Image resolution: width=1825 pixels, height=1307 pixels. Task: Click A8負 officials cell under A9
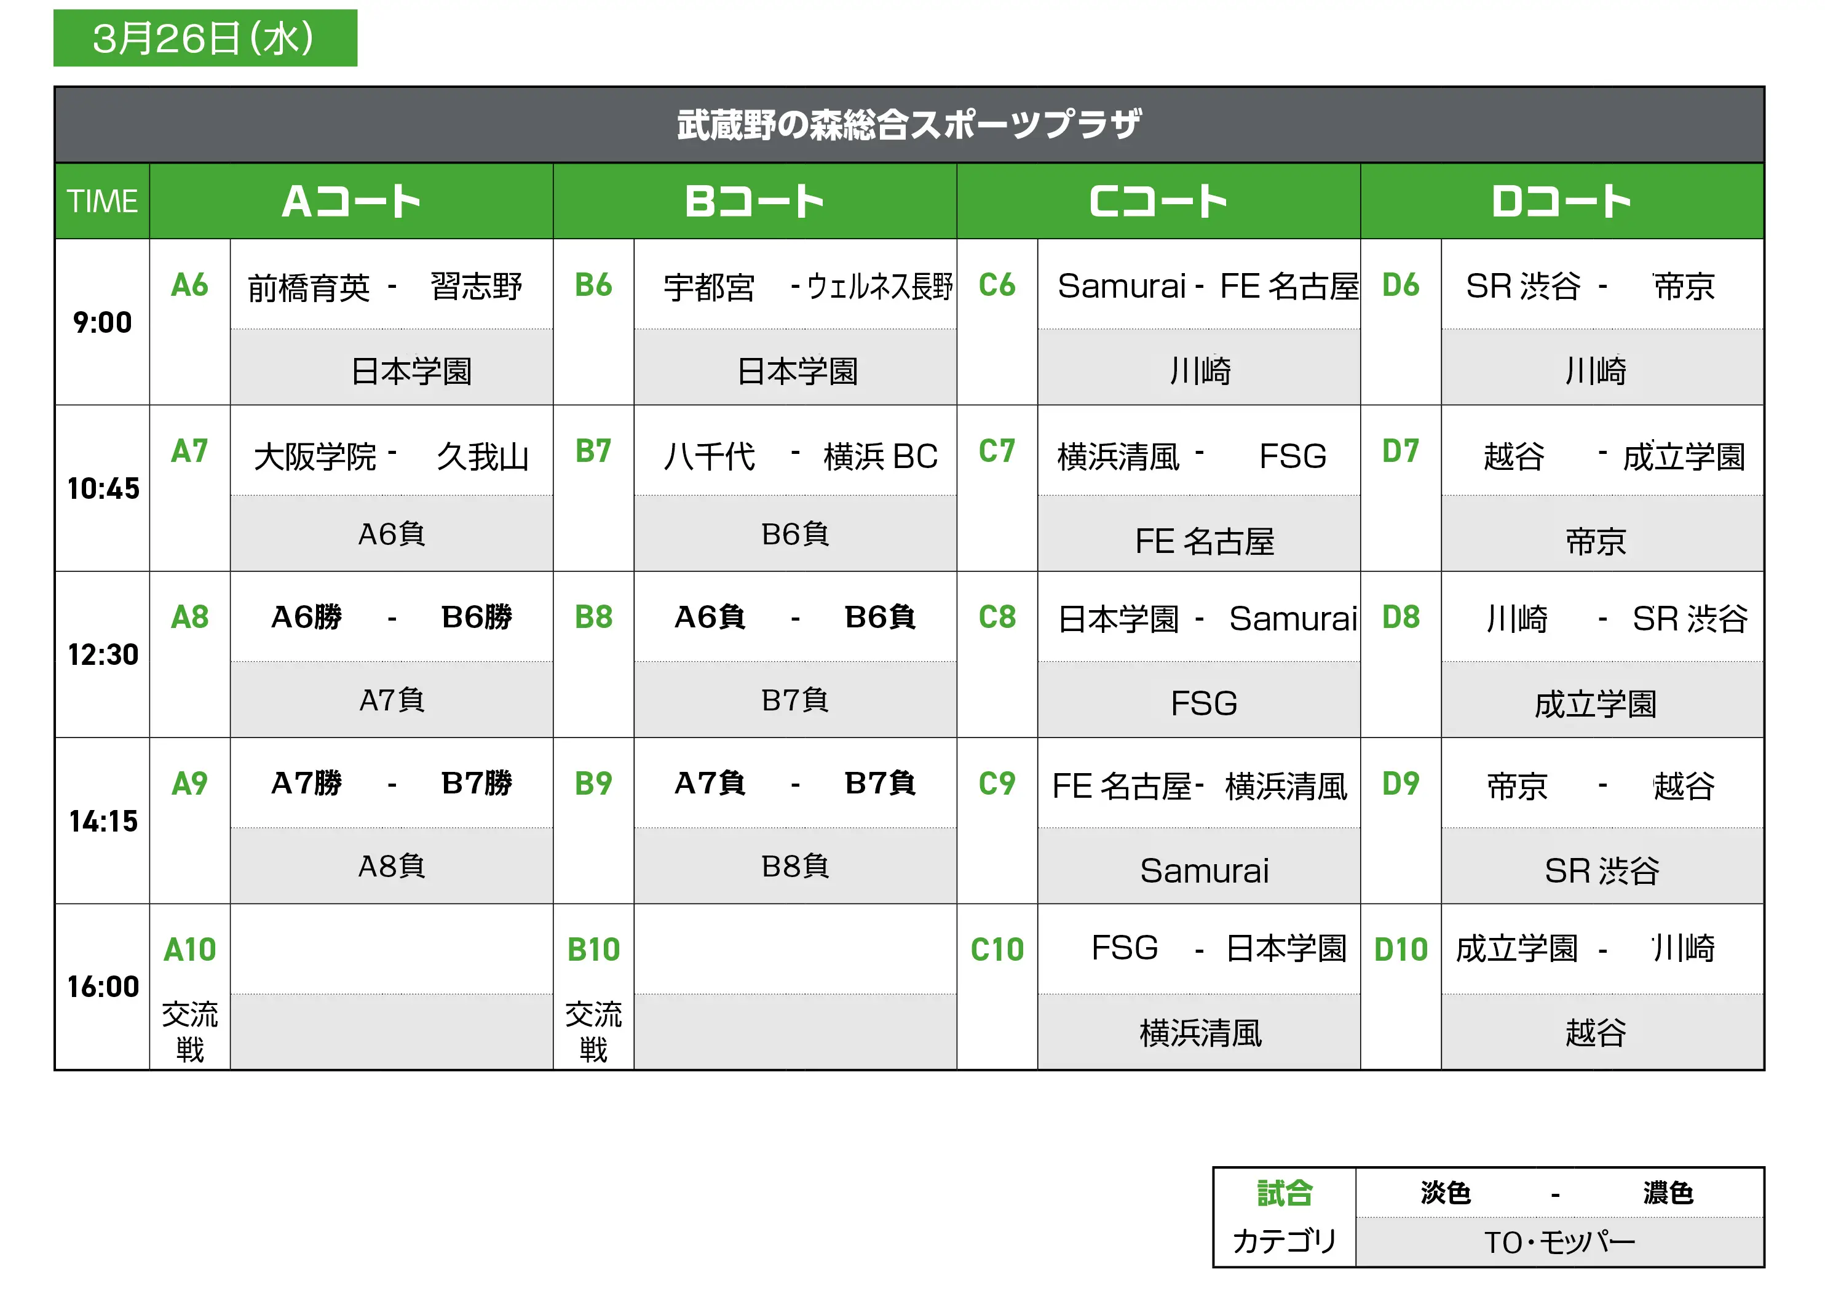[392, 866]
